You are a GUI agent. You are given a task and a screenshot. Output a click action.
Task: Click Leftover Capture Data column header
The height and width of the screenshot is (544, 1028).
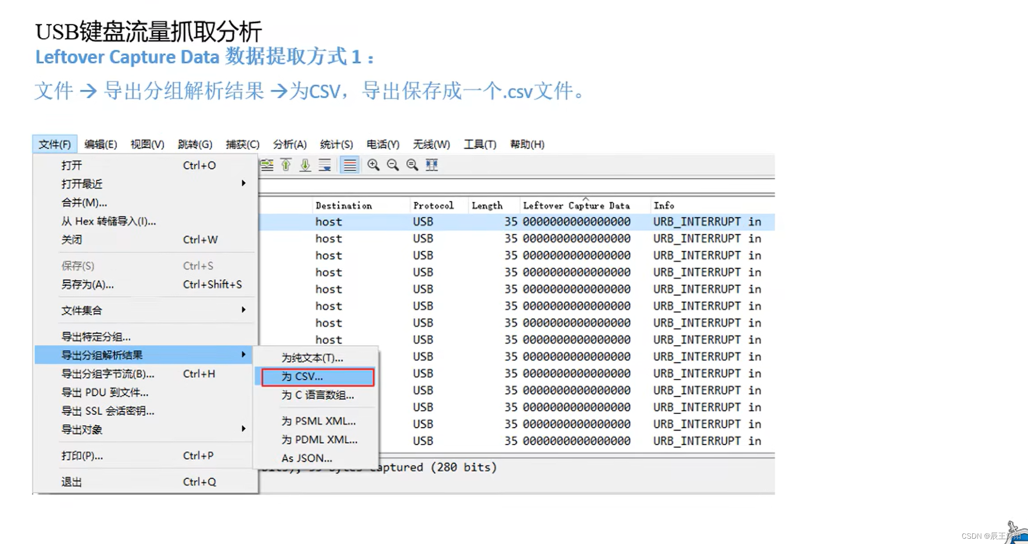pos(585,205)
